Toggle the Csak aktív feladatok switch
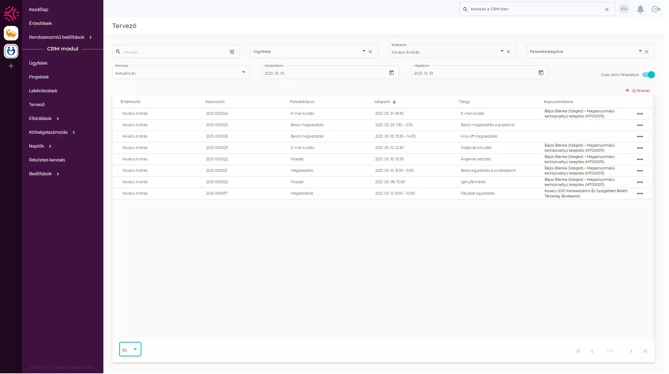669x374 pixels. [649, 75]
